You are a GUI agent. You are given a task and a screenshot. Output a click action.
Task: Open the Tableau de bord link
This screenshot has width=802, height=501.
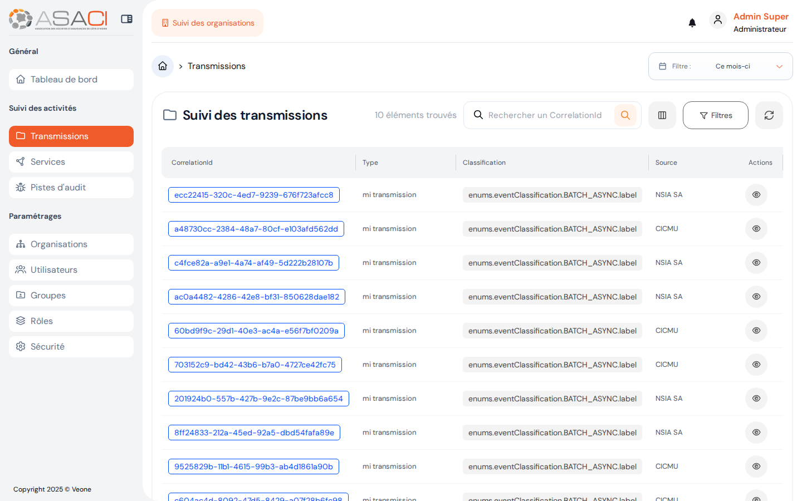coord(71,79)
